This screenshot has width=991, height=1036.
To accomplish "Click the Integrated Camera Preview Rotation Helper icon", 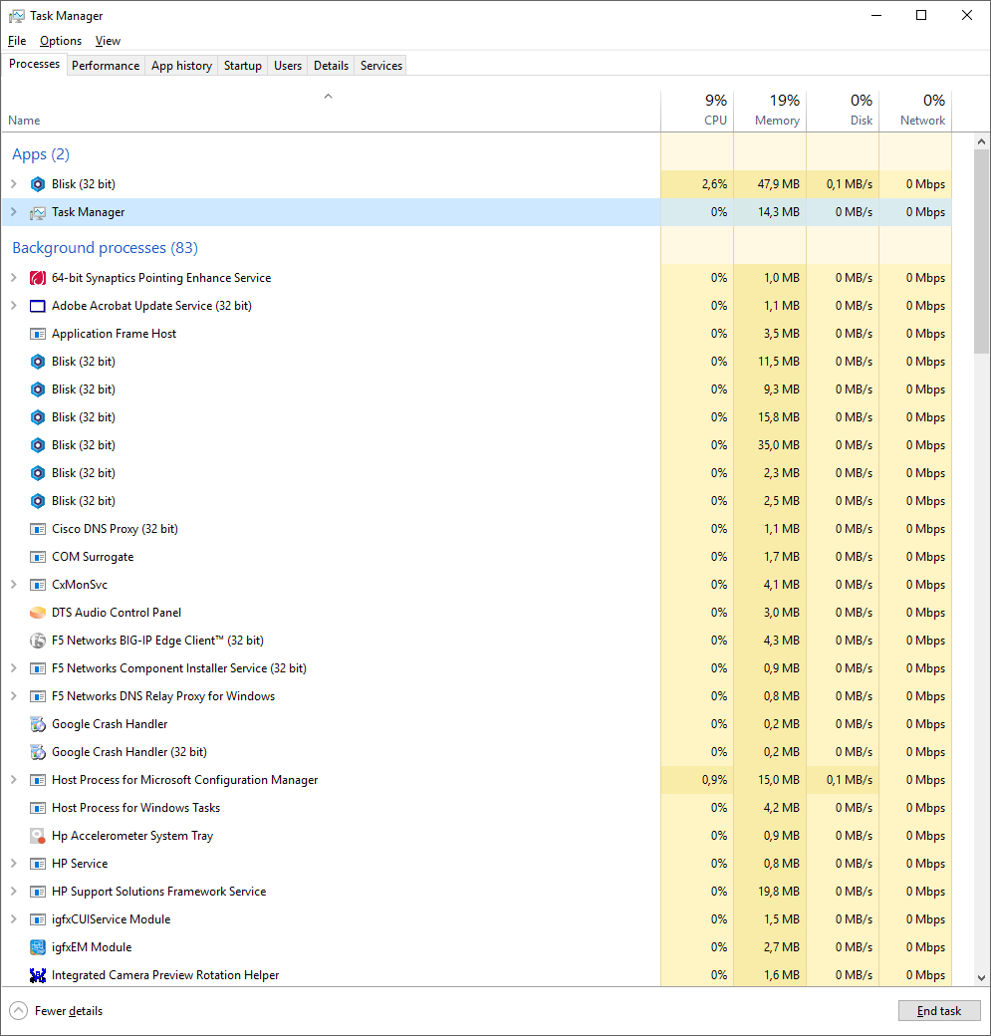I will click(37, 974).
